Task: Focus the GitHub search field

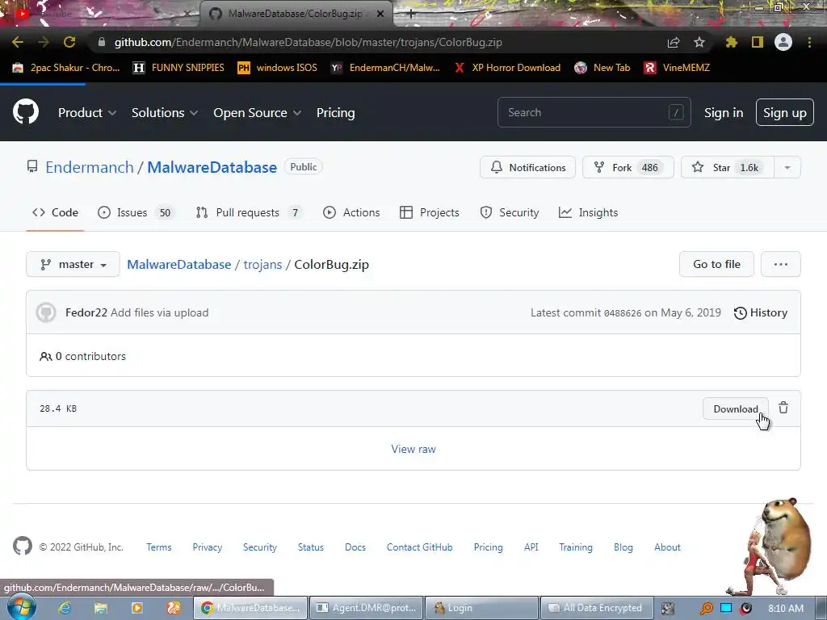Action: [x=594, y=112]
